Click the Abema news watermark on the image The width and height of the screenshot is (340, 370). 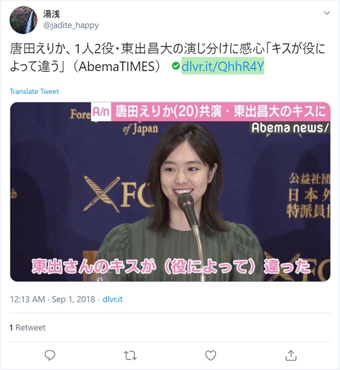click(x=290, y=127)
